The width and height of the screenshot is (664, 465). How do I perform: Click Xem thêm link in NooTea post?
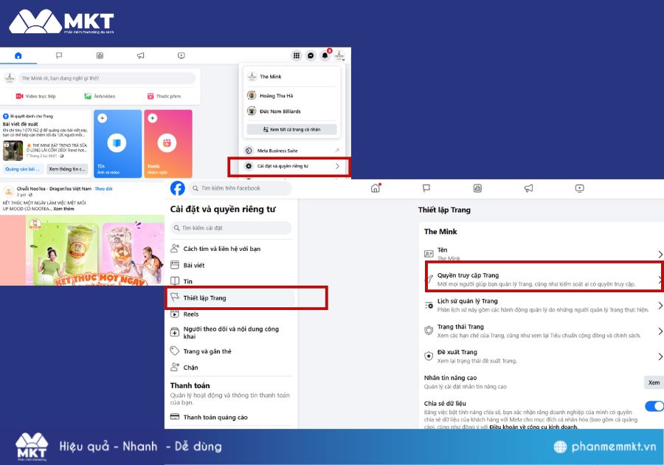pos(63,209)
